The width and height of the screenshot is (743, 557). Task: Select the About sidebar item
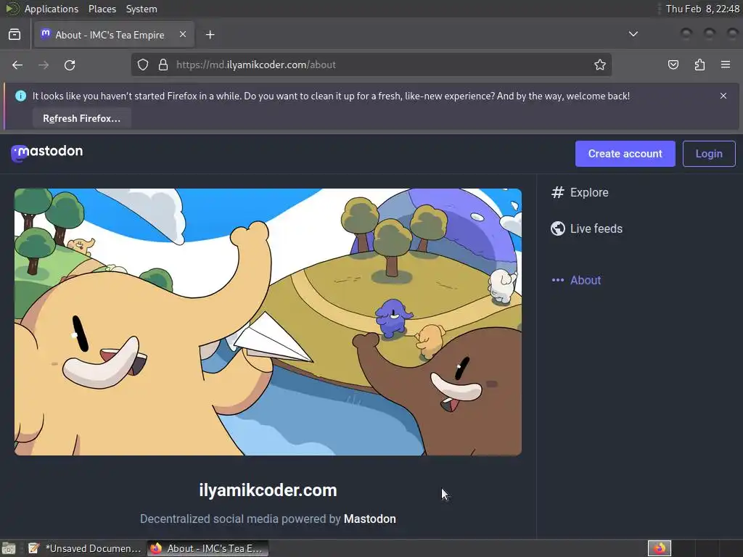[x=576, y=280]
